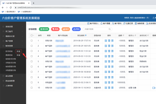Check the checkbox for row 1
The image size is (156, 104).
31,41
